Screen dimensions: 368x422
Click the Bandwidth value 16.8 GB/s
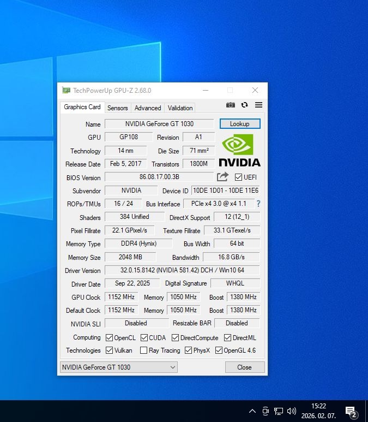[231, 257]
